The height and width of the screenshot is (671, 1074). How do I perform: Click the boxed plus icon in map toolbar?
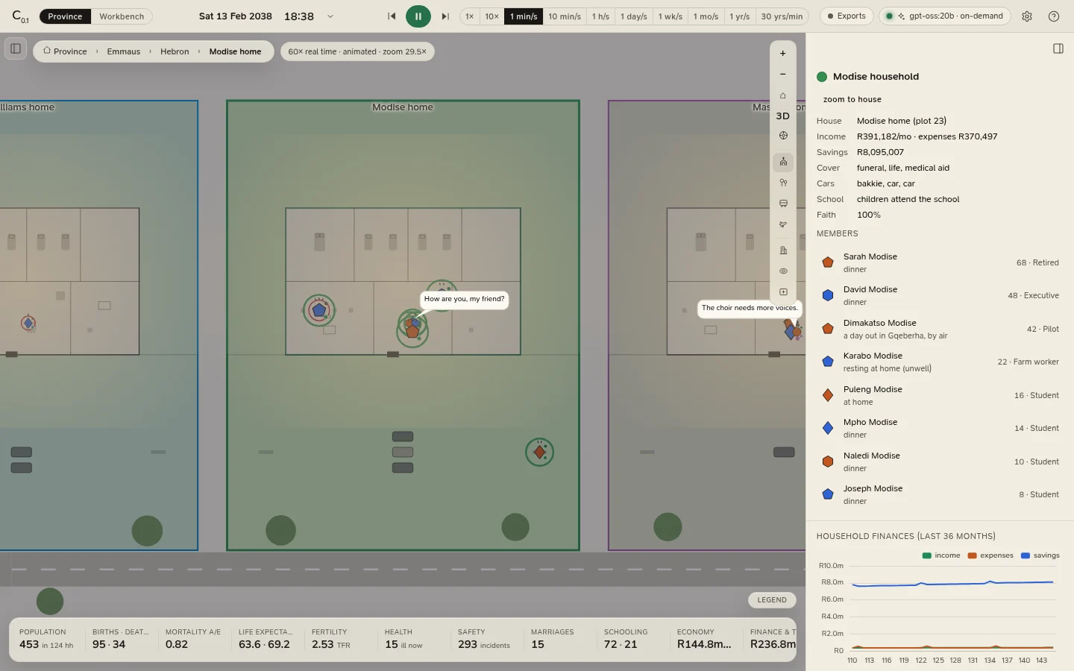783,292
